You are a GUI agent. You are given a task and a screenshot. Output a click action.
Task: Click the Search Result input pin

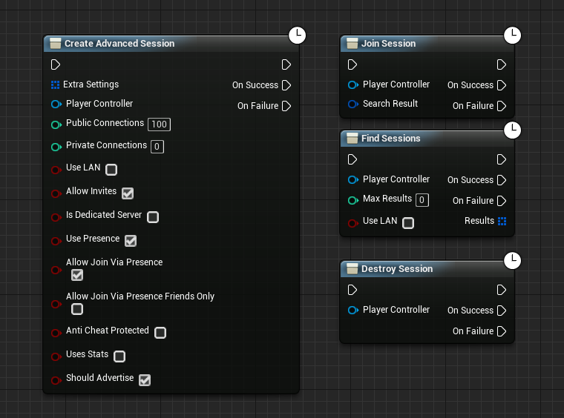(353, 104)
